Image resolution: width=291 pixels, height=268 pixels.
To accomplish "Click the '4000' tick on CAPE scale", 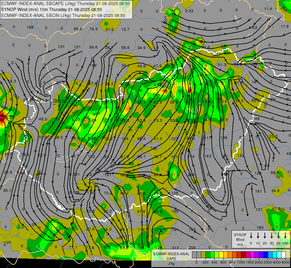I will 277,262.
